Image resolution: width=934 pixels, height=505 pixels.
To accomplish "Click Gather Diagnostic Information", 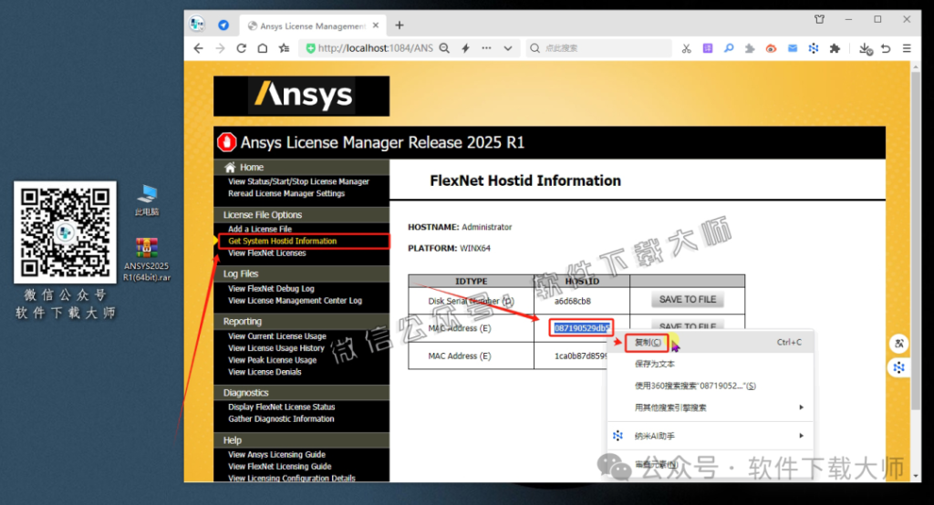I will [x=281, y=418].
